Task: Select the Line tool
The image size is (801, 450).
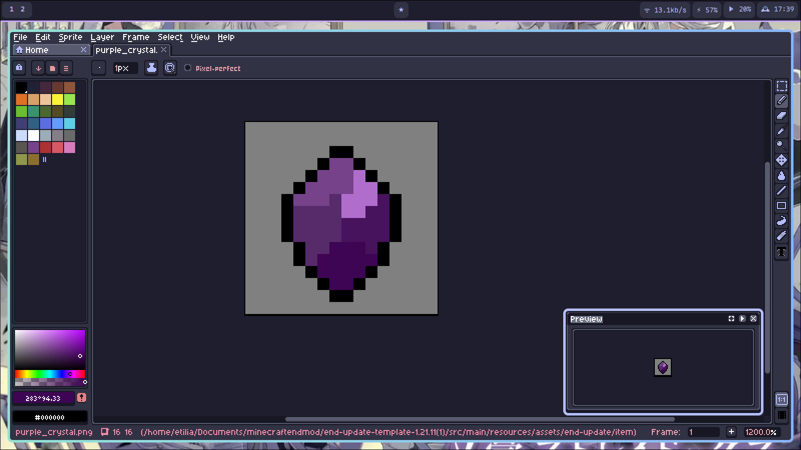Action: tap(781, 190)
